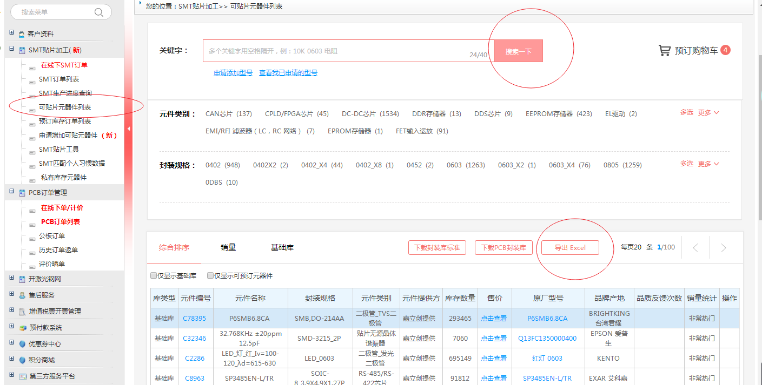Click the 开激光钢网 sidebar icon
This screenshot has height=385, width=762.
22,279
